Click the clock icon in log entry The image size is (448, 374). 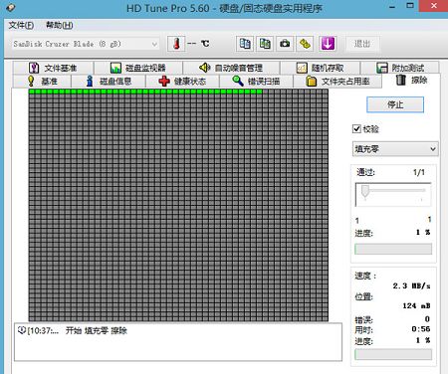point(22,330)
